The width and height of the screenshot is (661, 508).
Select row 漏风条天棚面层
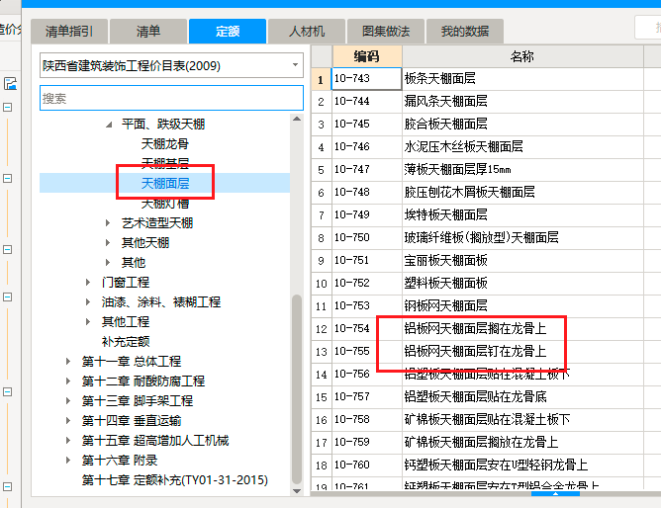point(522,102)
